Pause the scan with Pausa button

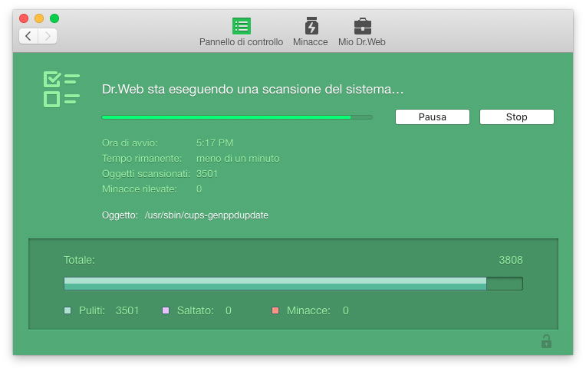pyautogui.click(x=433, y=117)
